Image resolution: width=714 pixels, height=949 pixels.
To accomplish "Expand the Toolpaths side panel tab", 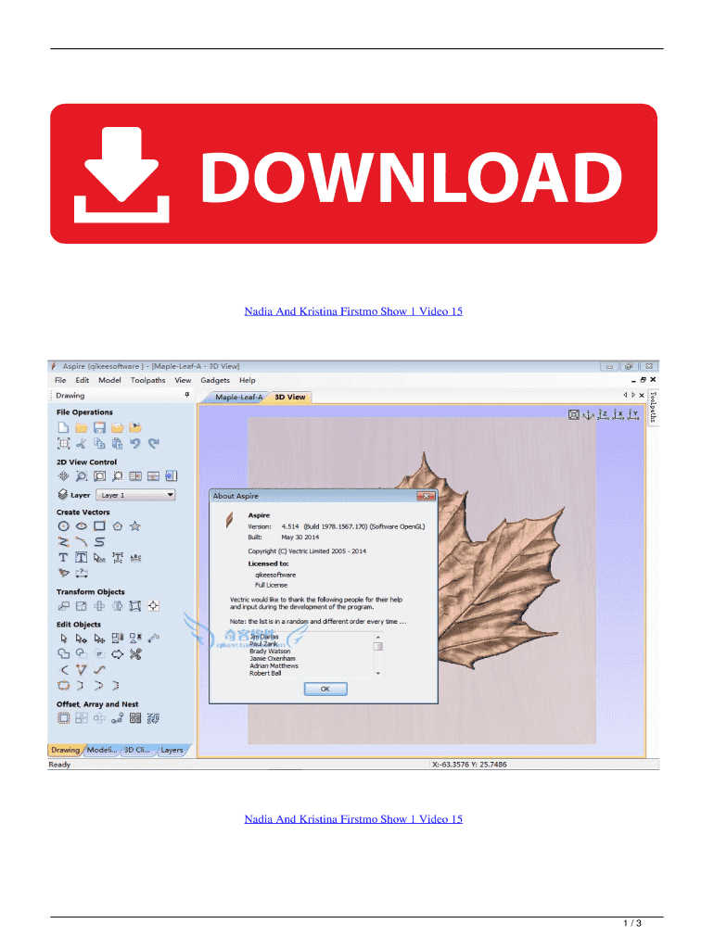I will (653, 406).
